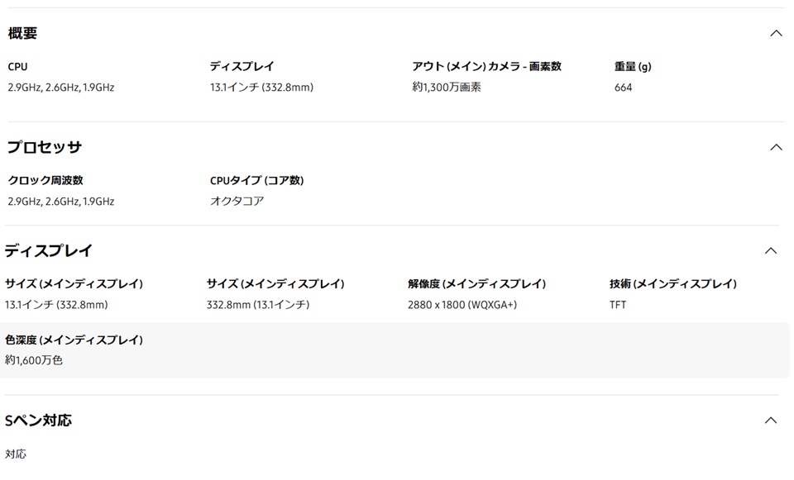Click the CPUタイプ (コア数) label

tap(256, 181)
